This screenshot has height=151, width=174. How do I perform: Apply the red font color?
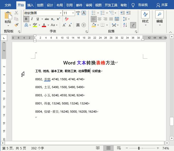44,25
